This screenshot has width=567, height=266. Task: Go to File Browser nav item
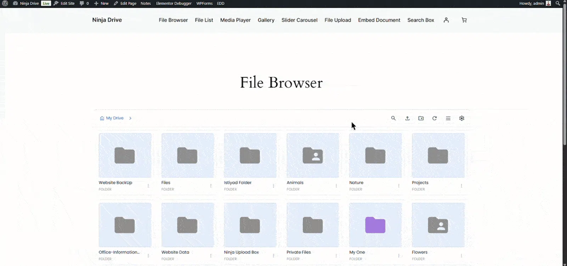click(x=173, y=20)
